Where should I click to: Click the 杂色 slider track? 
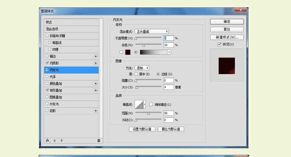pyautogui.click(x=148, y=45)
